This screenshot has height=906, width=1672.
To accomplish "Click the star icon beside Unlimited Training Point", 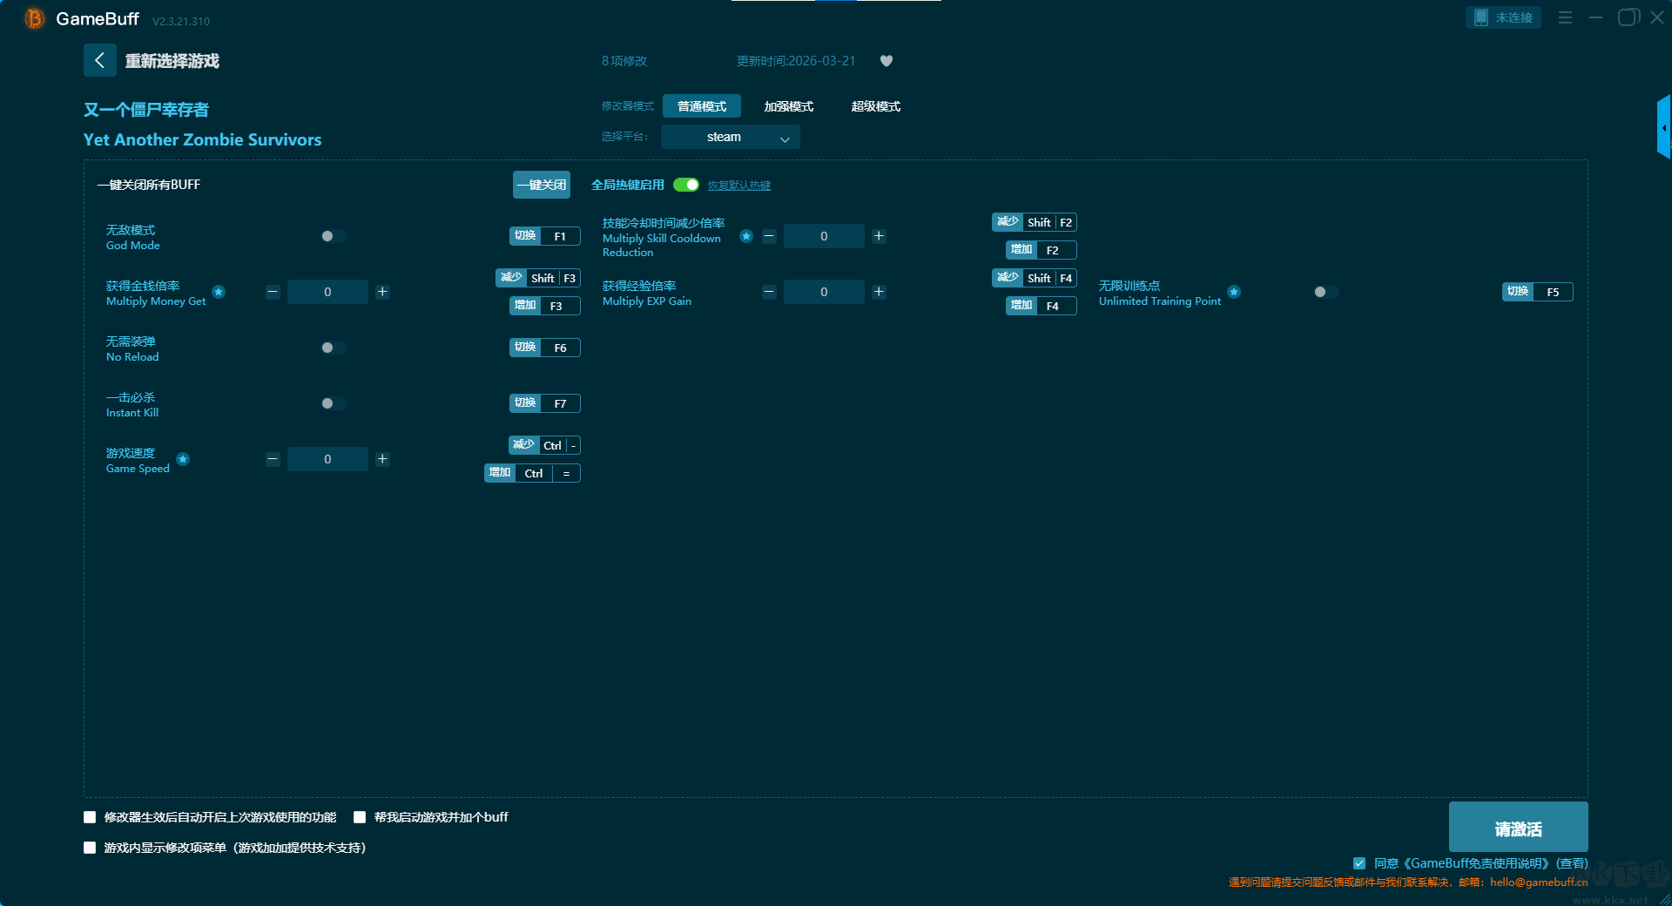I will (1234, 292).
